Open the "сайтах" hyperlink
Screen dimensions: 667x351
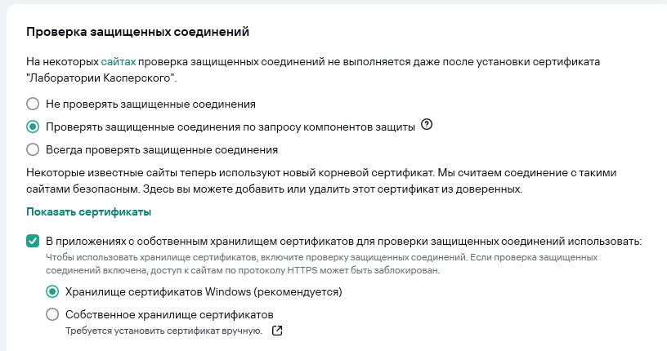click(119, 61)
